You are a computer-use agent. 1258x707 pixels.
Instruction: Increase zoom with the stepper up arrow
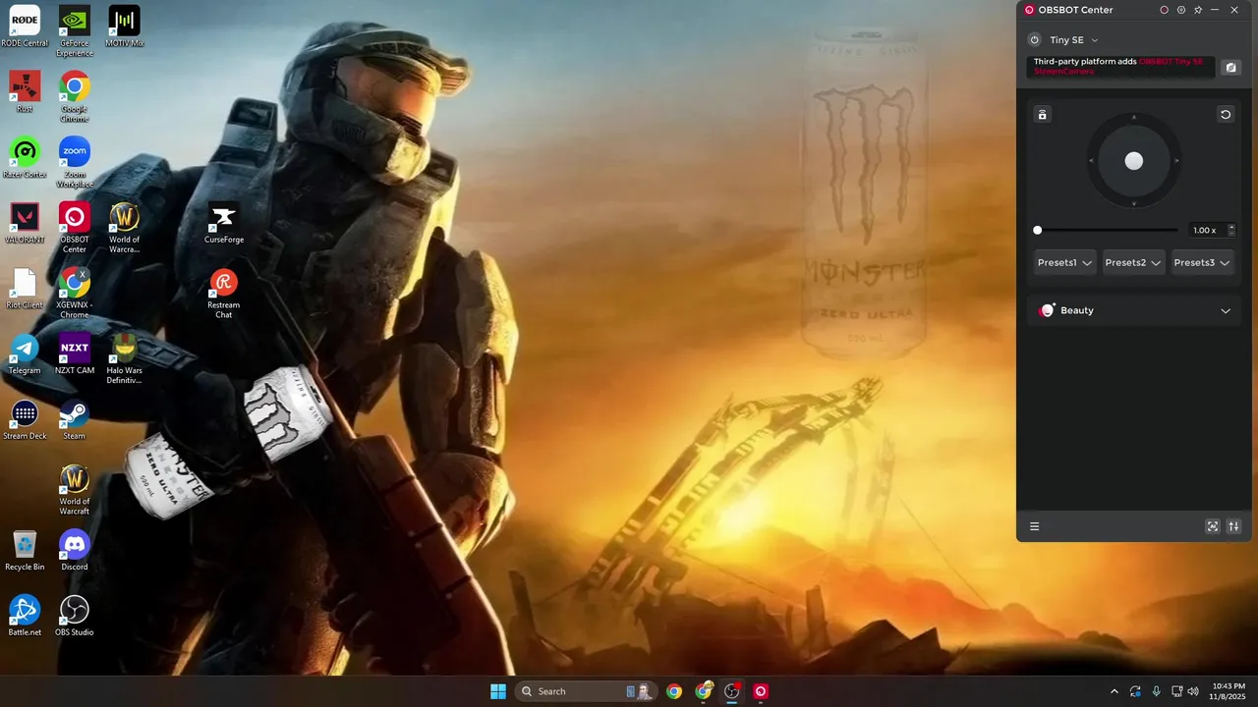point(1231,227)
